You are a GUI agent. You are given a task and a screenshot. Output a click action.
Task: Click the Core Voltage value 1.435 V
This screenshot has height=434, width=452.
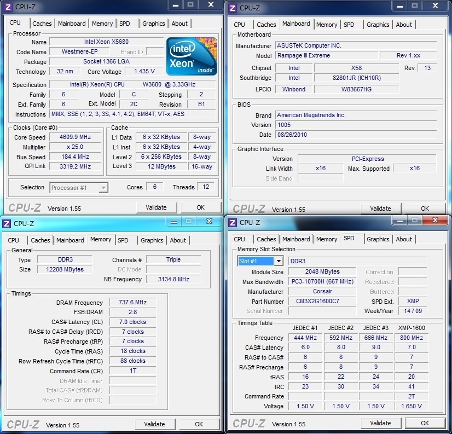(x=144, y=71)
